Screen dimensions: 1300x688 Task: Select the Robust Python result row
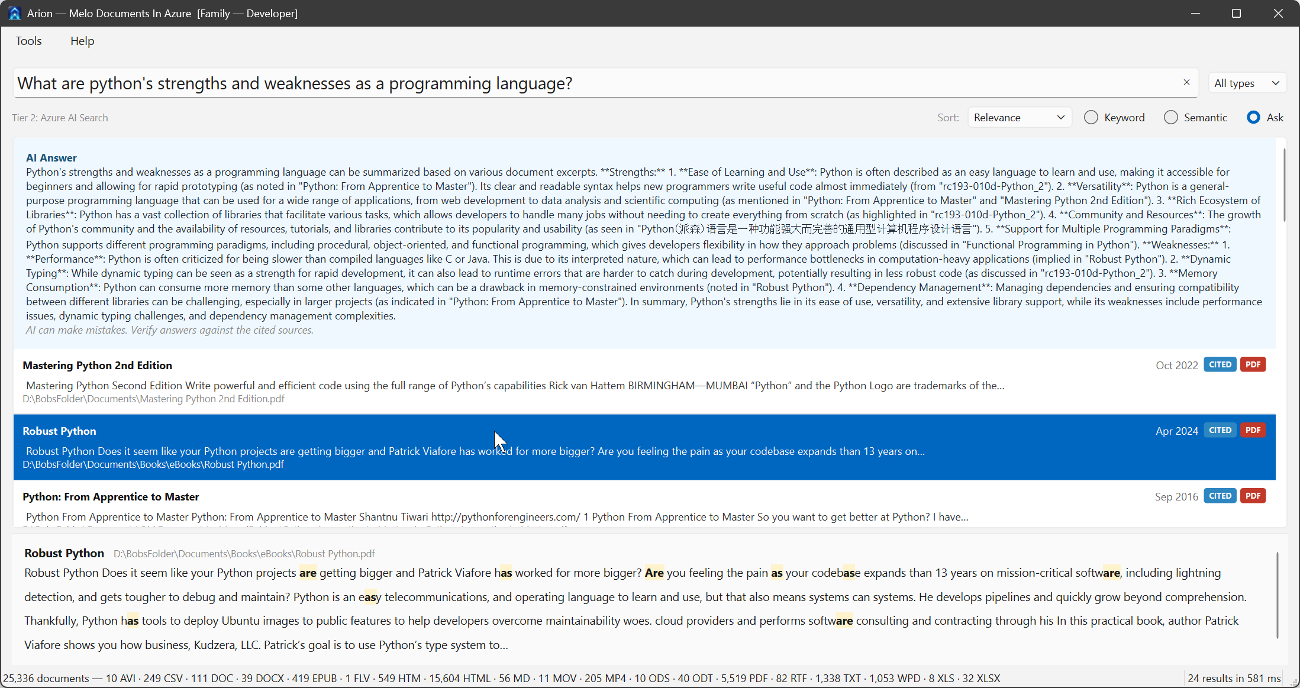(644, 447)
